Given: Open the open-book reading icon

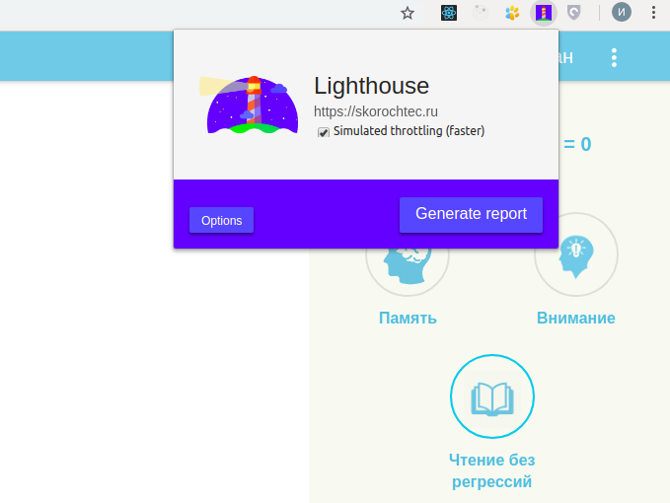Looking at the screenshot, I should point(491,396).
